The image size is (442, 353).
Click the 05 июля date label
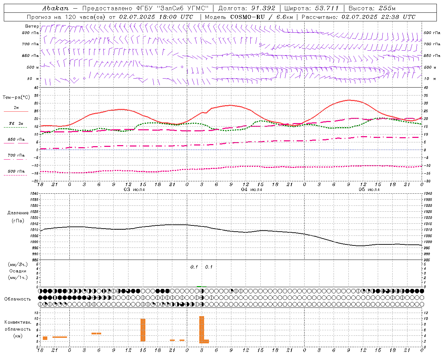tap(369, 190)
